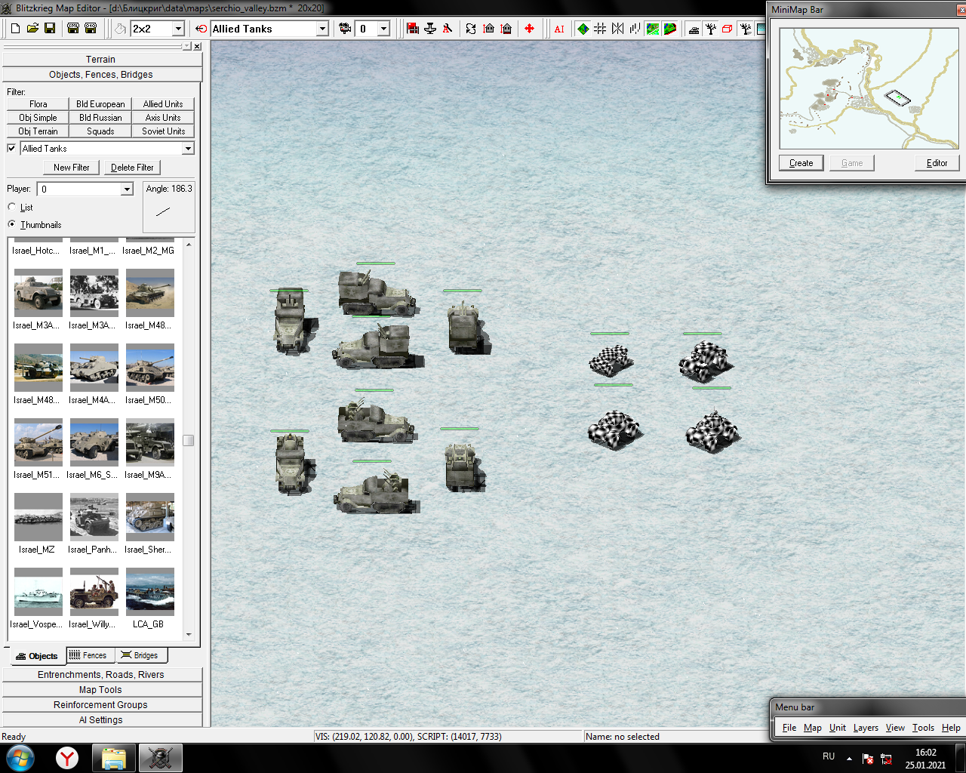Select the Thumbnails view radio button
The image size is (966, 773).
11,224
